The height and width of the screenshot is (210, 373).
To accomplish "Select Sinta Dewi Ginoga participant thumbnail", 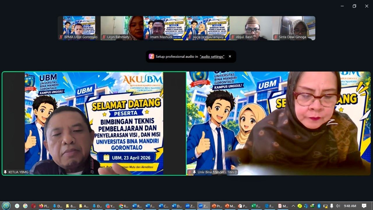I will click(294, 28).
